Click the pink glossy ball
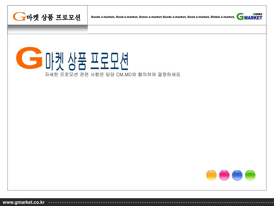 224,175
